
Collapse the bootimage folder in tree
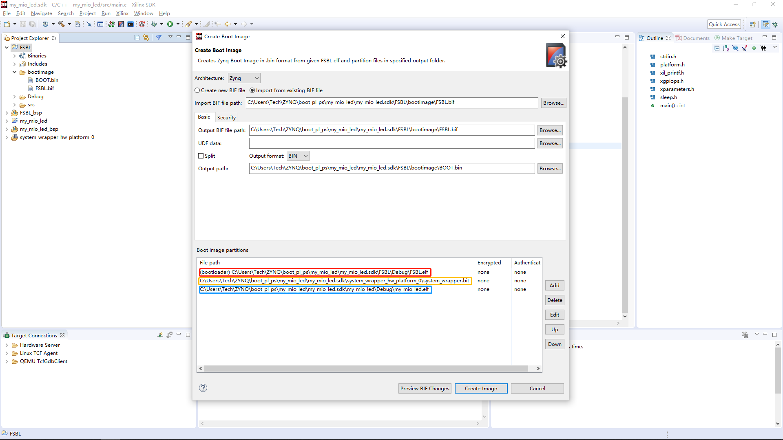point(15,72)
